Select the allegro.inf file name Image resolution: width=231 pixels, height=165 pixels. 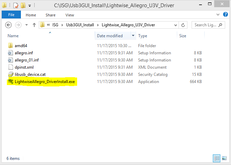(x=24, y=53)
